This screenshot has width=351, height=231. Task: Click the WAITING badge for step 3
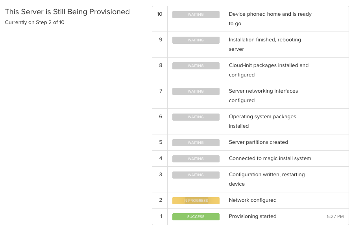196,175
